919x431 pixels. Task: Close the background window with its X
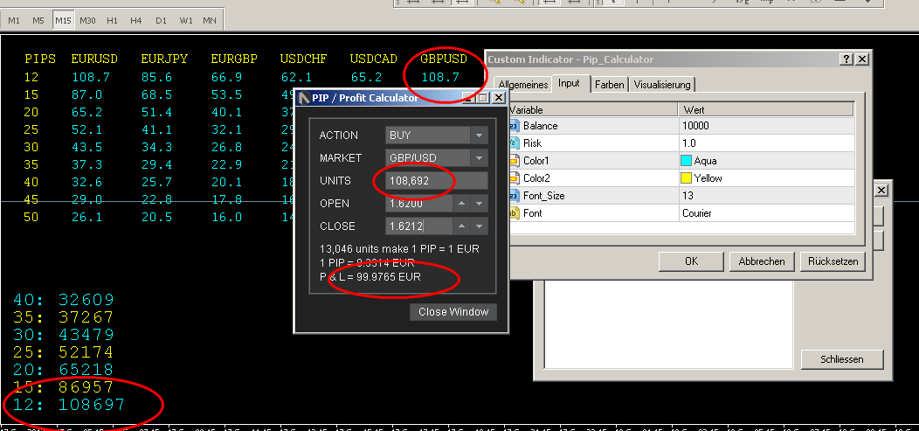(x=881, y=190)
